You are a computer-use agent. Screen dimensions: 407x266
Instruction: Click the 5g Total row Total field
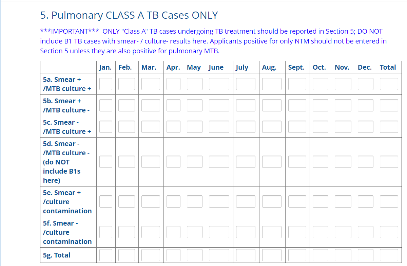tap(389, 255)
